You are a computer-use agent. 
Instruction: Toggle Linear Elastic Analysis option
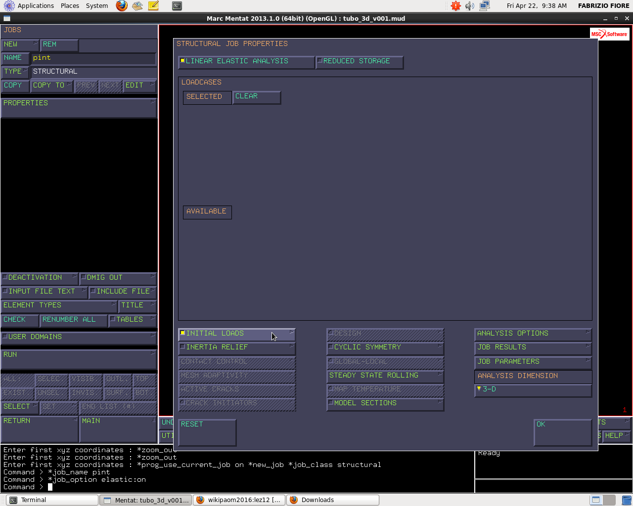pos(246,62)
